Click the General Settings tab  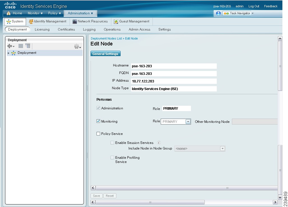click(105, 54)
